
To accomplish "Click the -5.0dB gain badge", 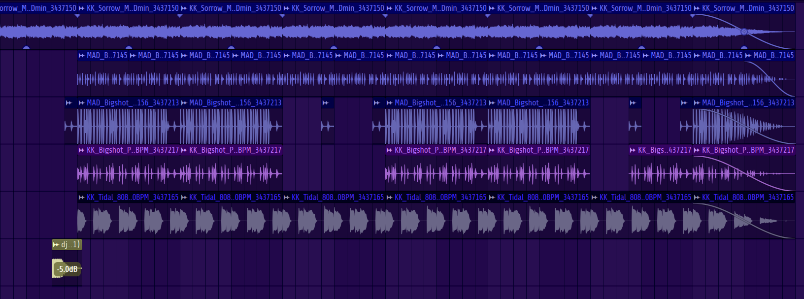I will pos(67,269).
